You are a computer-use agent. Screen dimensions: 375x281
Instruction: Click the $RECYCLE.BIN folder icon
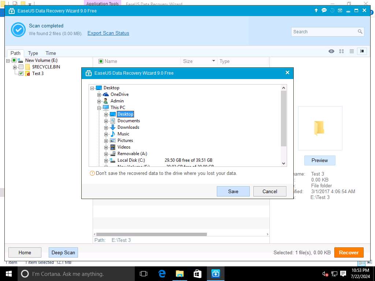[28, 67]
